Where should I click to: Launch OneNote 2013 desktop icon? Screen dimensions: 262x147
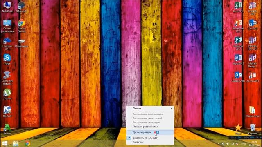coord(253,8)
